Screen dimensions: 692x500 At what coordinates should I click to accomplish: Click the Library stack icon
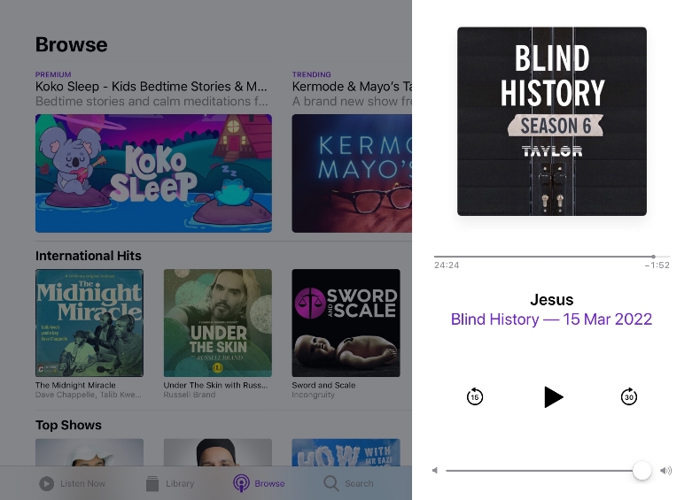[152, 483]
